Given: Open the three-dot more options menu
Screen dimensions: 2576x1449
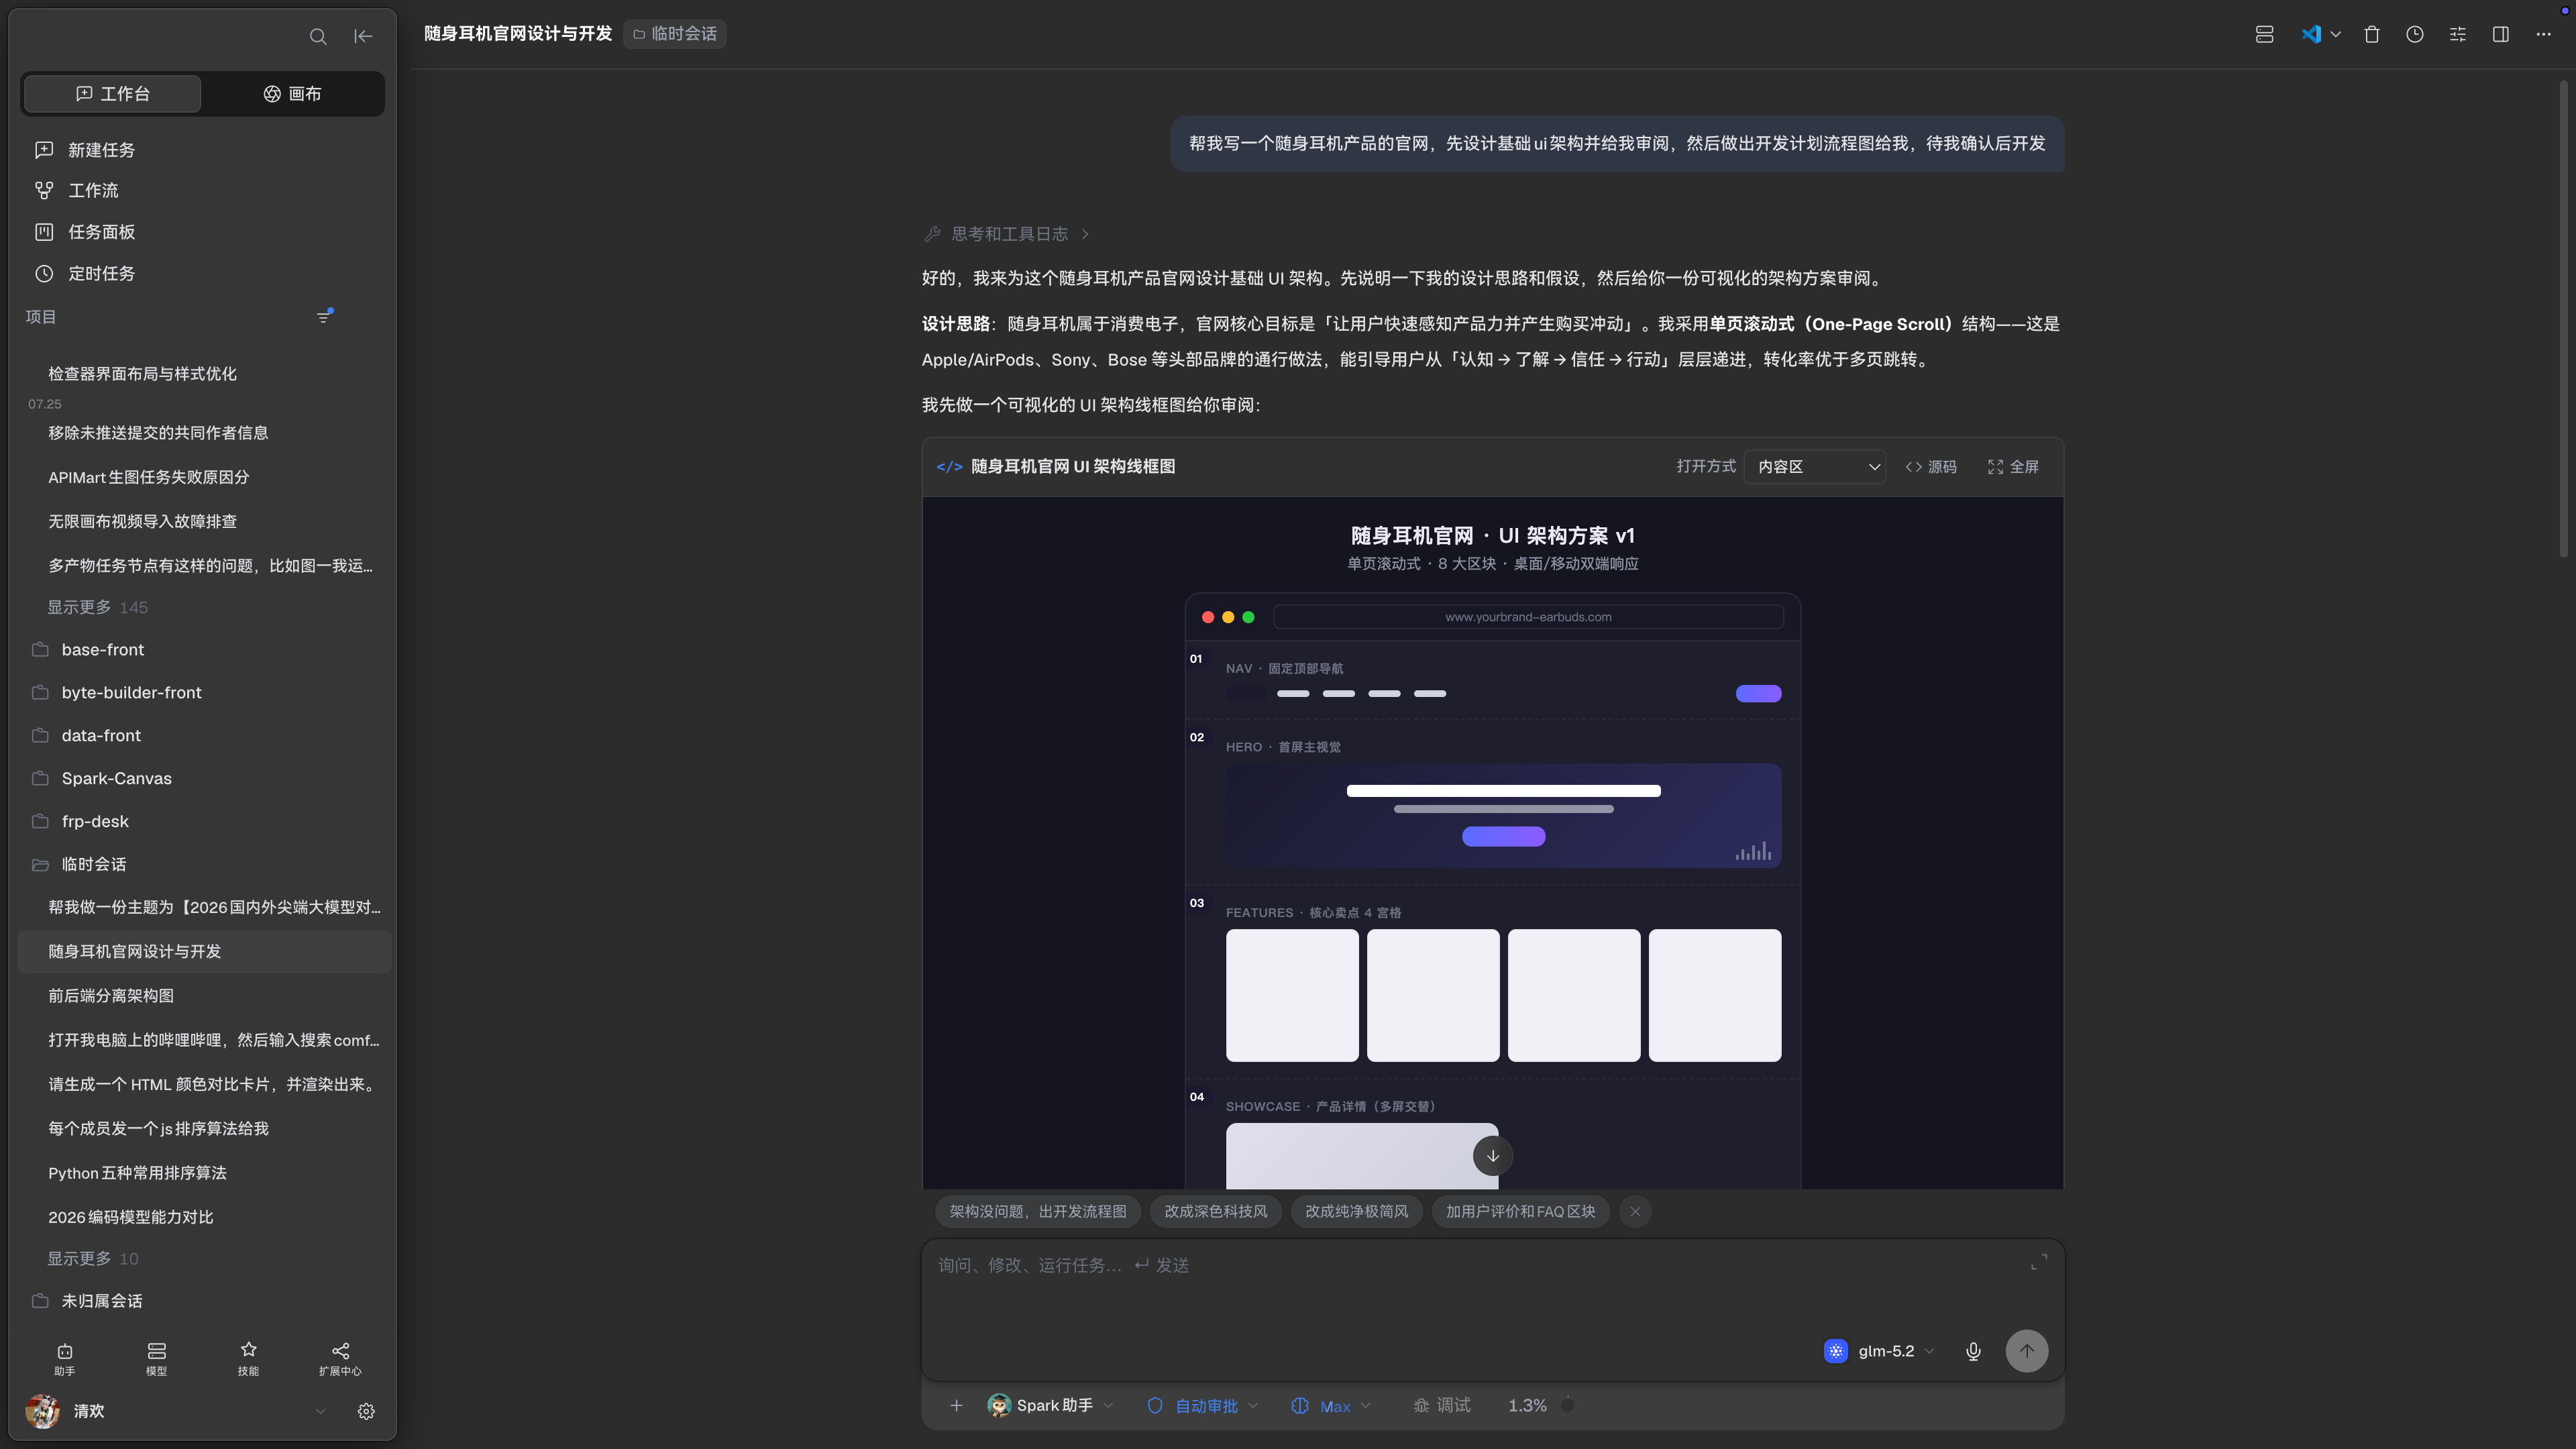Looking at the screenshot, I should [x=2543, y=35].
